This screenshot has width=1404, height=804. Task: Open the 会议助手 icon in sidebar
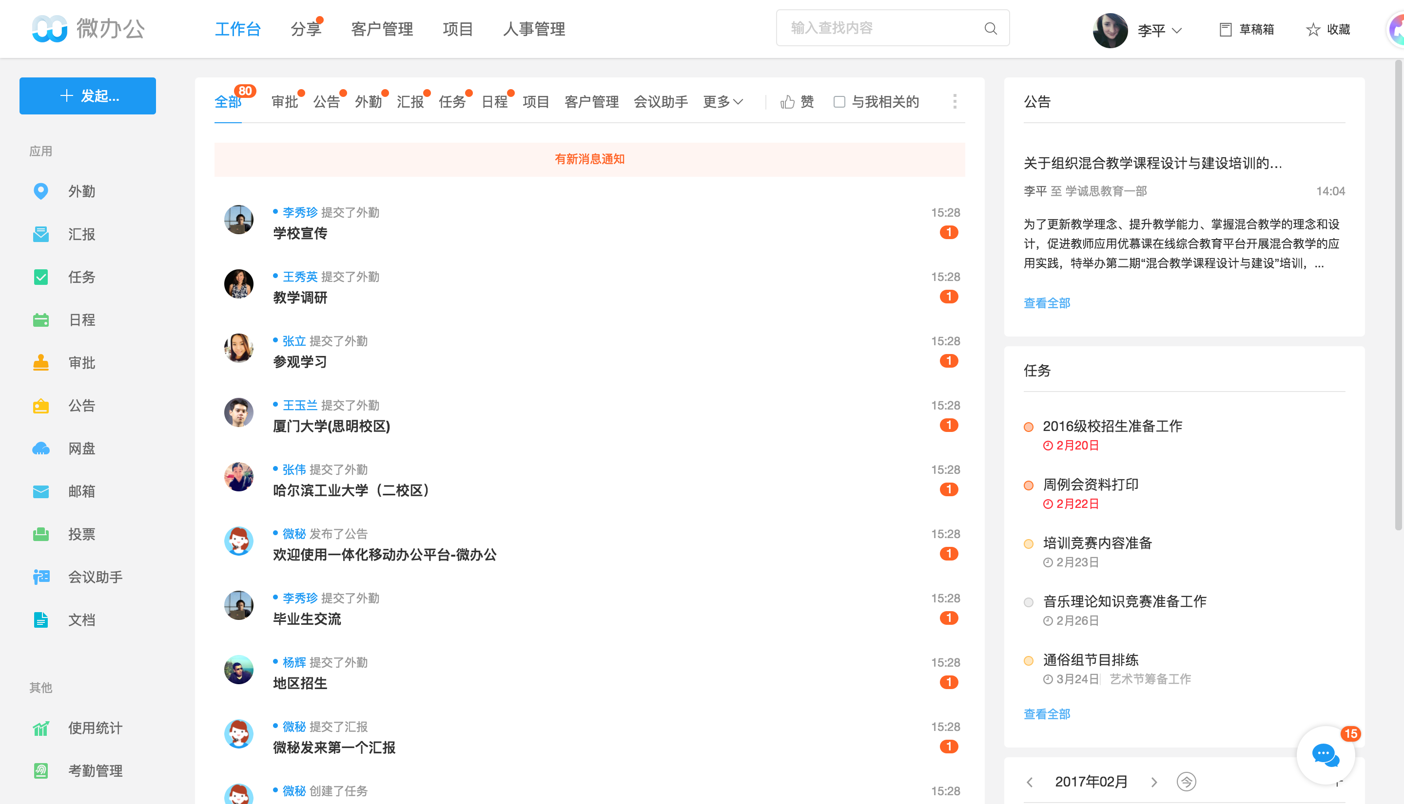click(40, 577)
